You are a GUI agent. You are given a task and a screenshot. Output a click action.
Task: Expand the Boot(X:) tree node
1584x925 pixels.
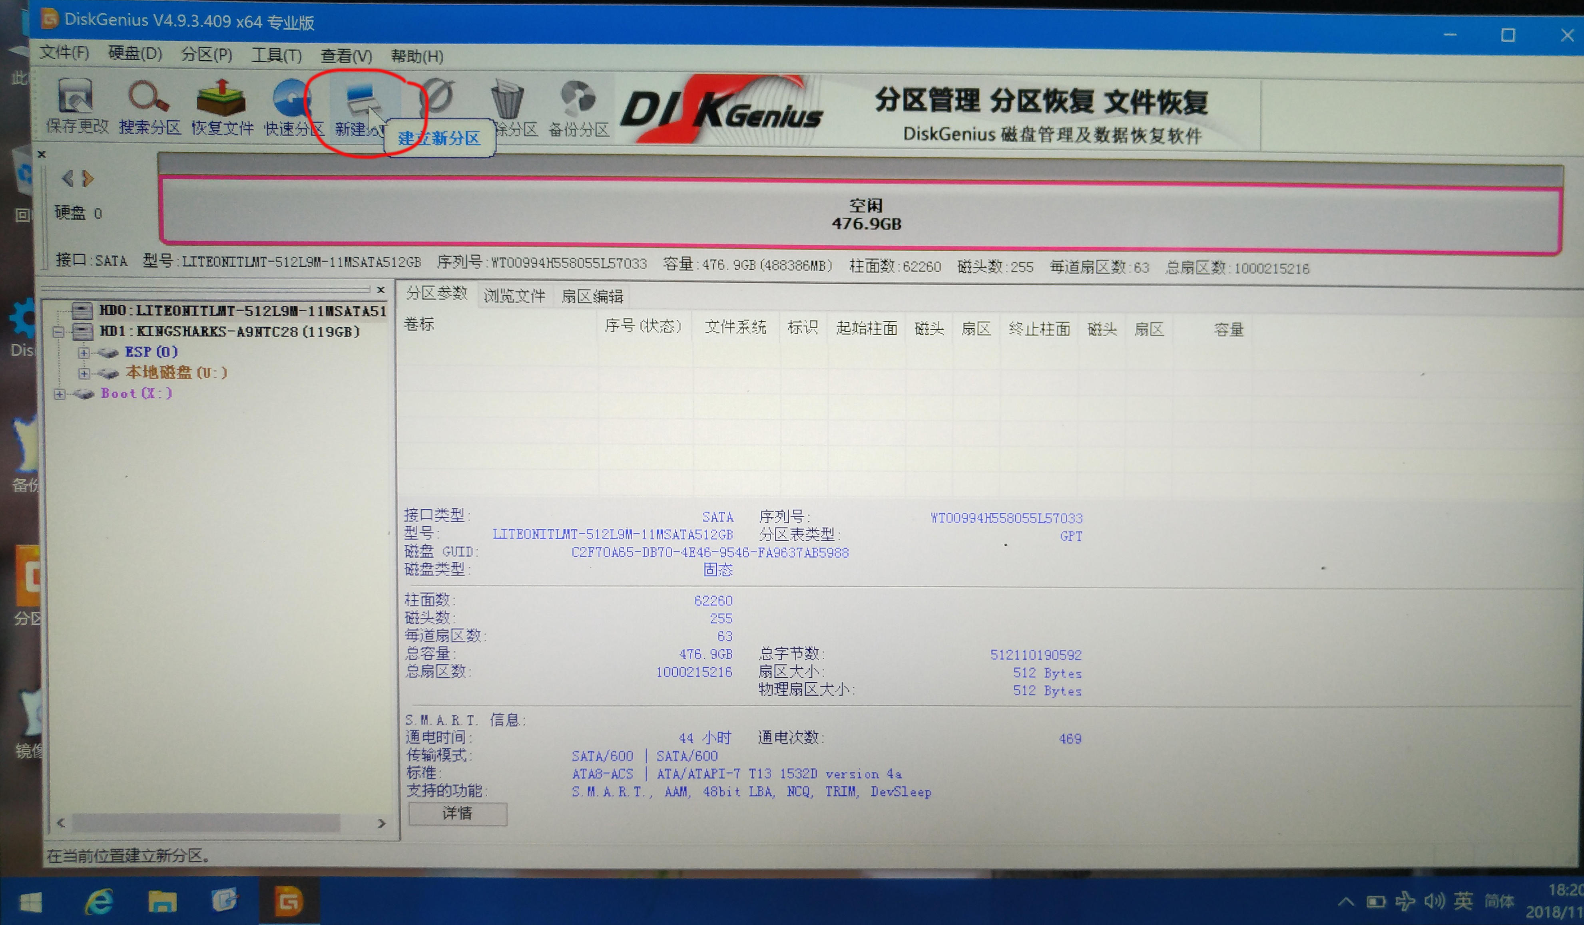click(x=60, y=394)
